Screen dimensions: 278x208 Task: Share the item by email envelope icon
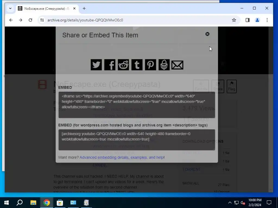point(178,65)
